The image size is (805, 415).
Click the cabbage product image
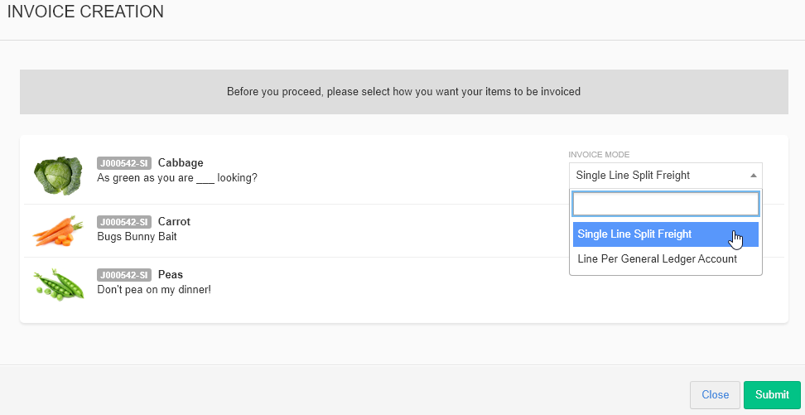[58, 176]
